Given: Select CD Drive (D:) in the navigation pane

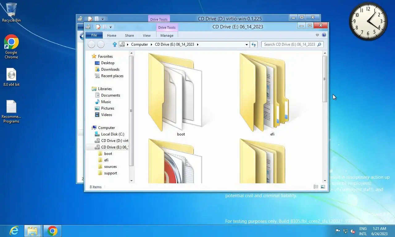Looking at the screenshot, I should [x=111, y=141].
